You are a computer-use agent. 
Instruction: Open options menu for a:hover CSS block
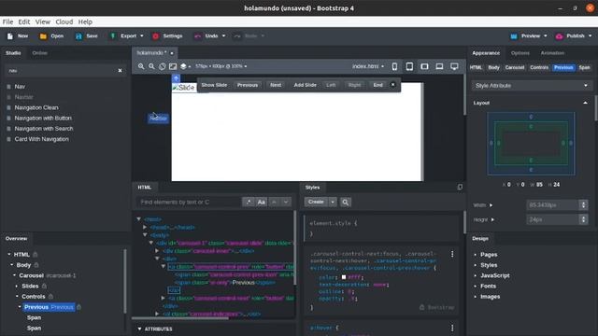point(452,328)
